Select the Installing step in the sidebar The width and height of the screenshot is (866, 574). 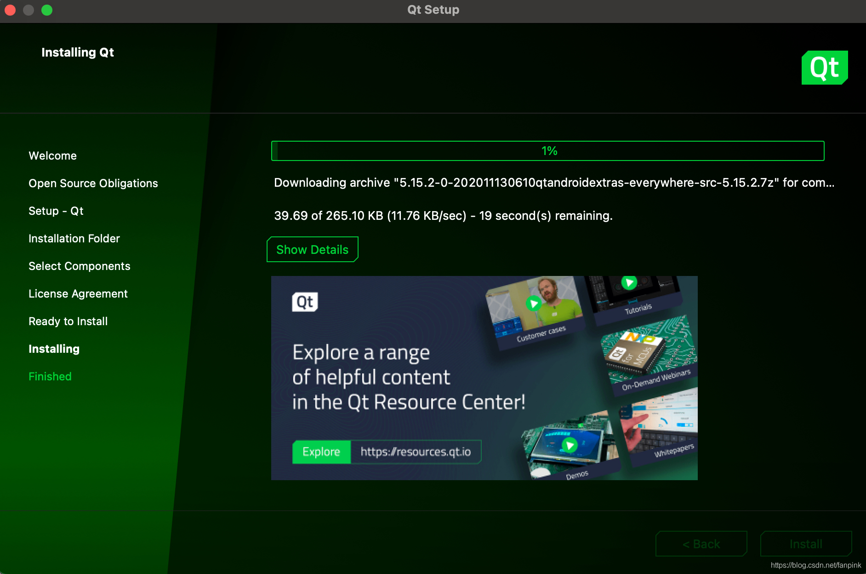point(54,349)
